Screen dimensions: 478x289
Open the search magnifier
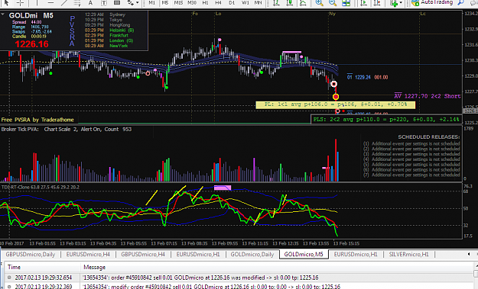coord(461,3)
